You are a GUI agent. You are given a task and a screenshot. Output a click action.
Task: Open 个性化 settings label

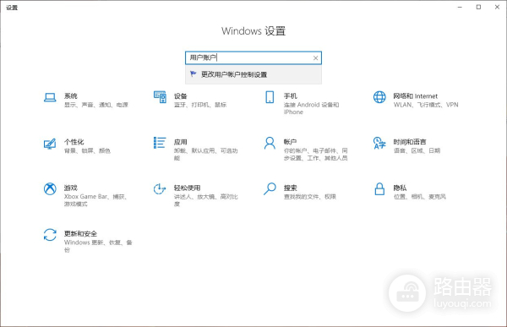tap(74, 142)
